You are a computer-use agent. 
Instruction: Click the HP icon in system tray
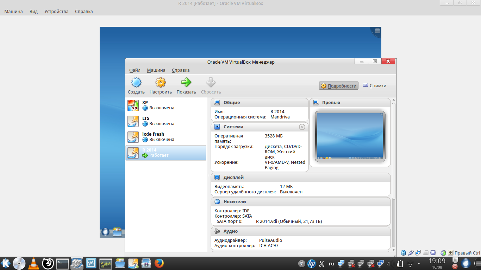[311, 263]
